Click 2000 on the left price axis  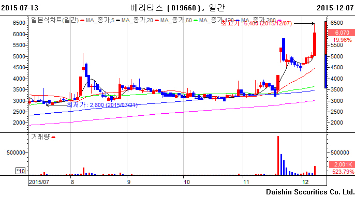pos(19,123)
